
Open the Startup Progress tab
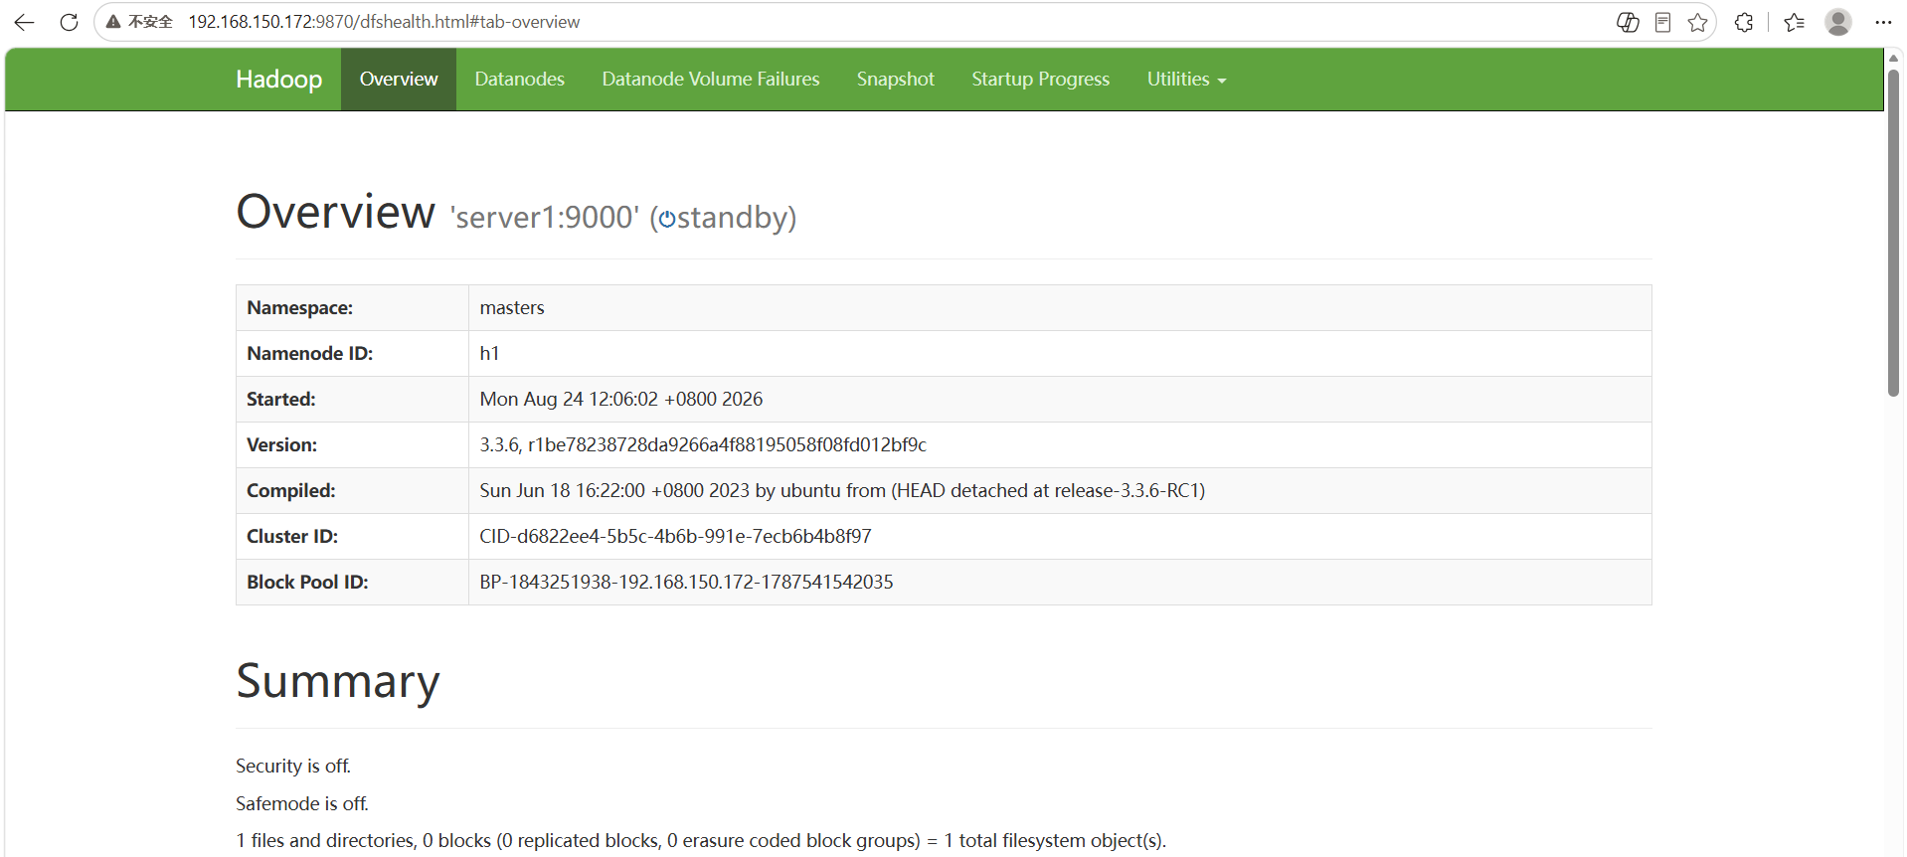(1040, 80)
